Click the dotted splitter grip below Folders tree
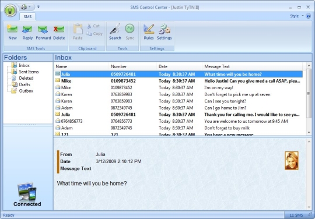Screen dimensions: 315x219 [27, 125]
